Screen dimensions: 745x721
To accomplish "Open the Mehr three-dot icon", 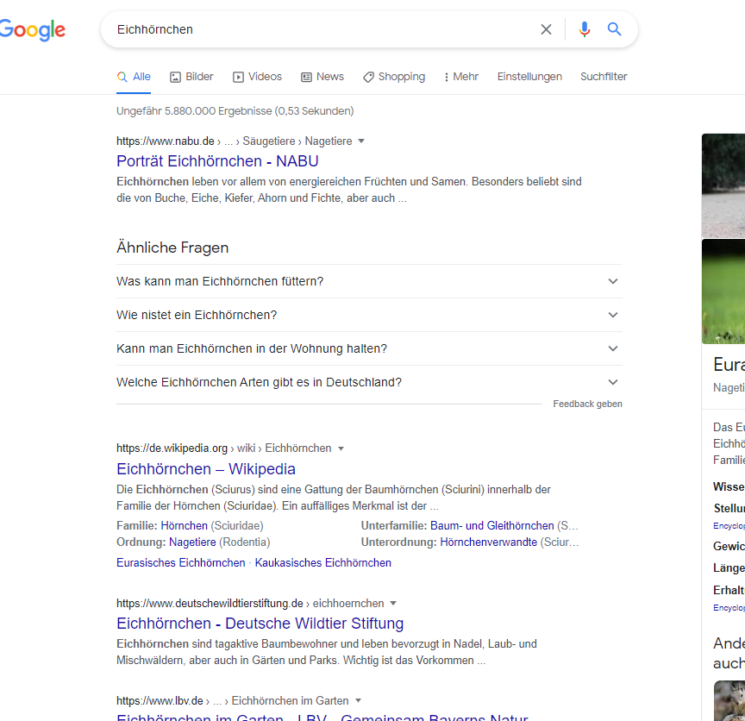I will pos(446,76).
